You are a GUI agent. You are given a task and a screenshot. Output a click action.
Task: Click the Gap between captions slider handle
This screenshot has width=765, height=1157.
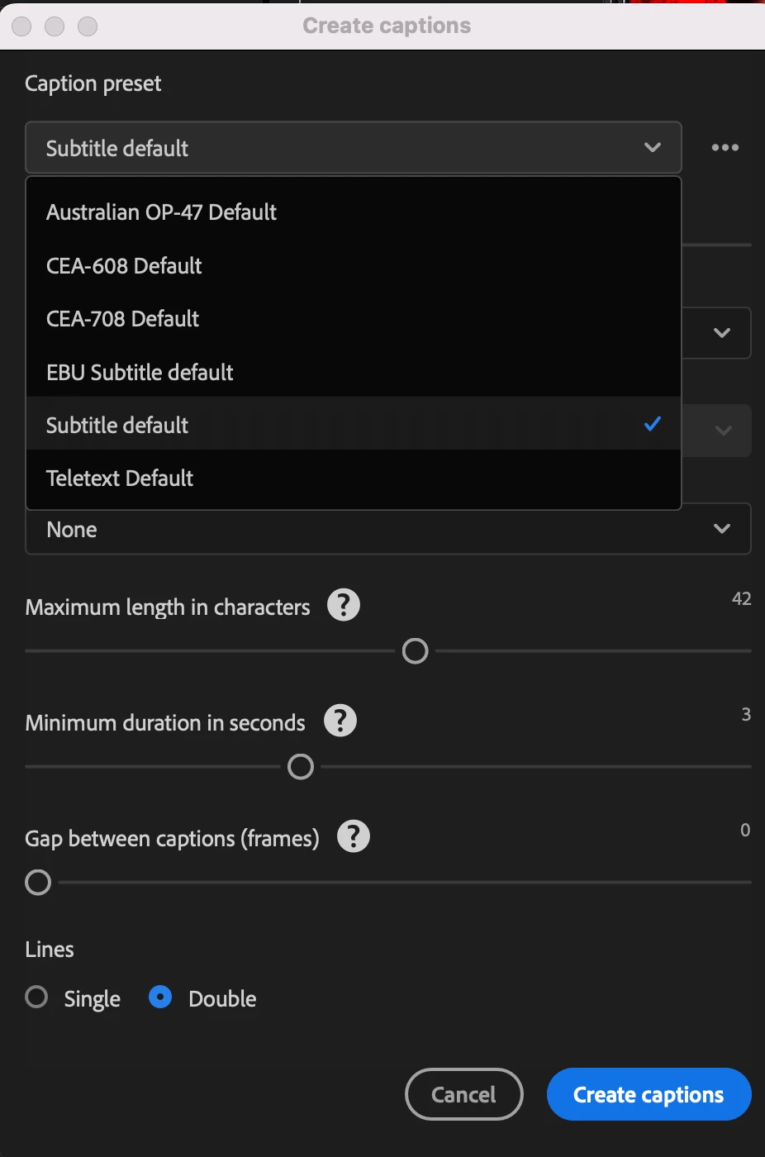(38, 883)
